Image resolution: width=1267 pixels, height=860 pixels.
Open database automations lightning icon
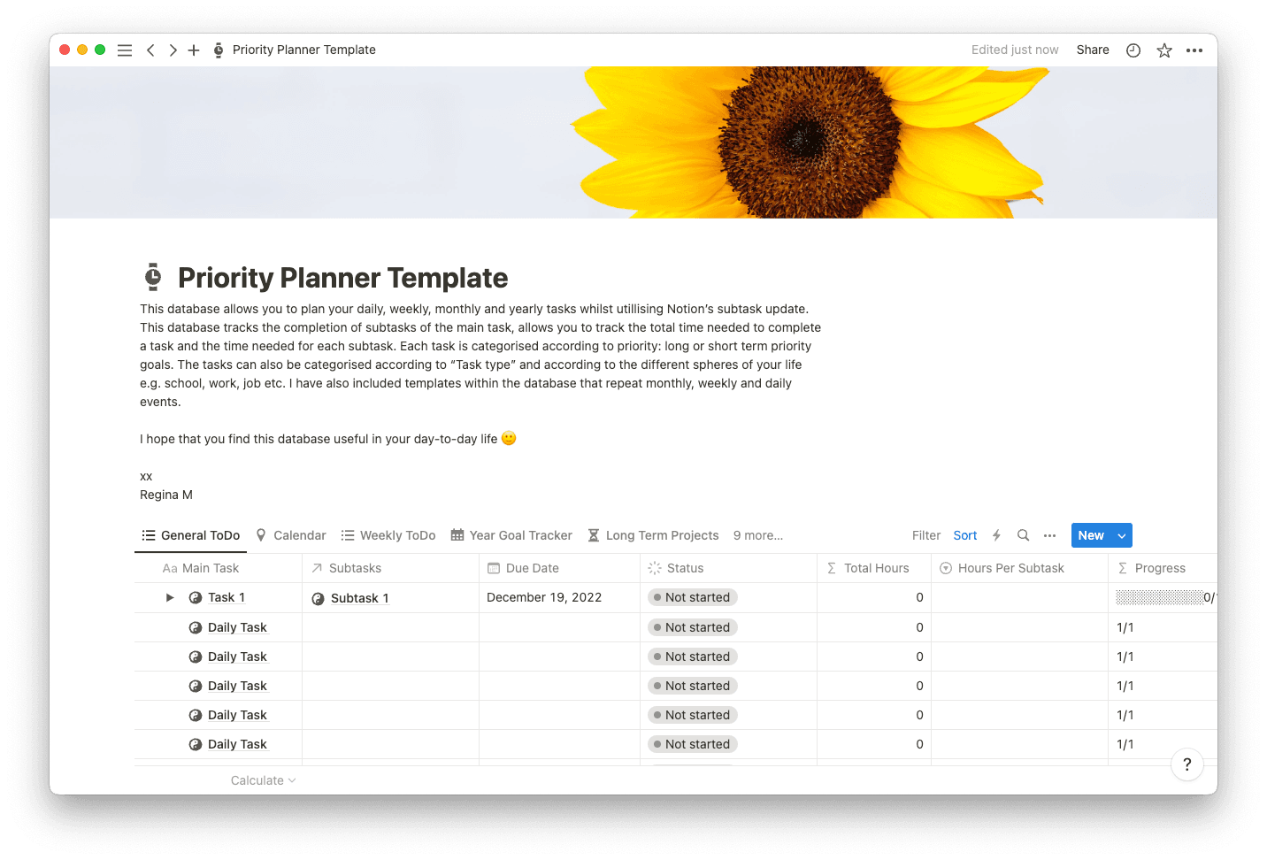tap(996, 535)
